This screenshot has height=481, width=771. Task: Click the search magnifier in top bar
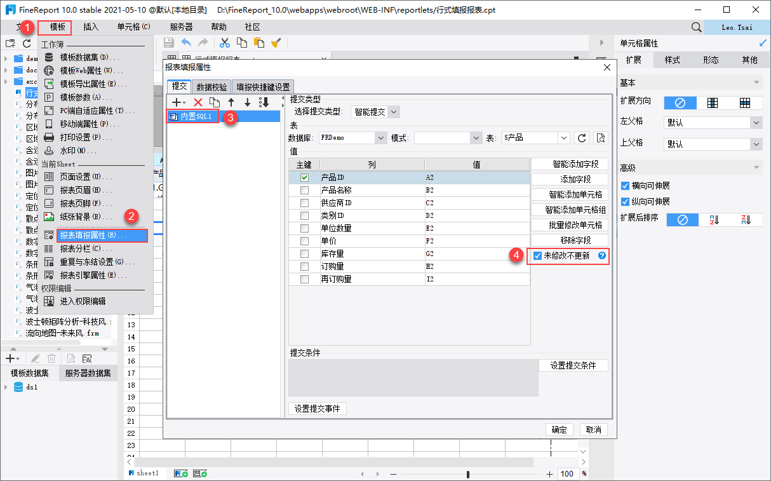coord(696,27)
